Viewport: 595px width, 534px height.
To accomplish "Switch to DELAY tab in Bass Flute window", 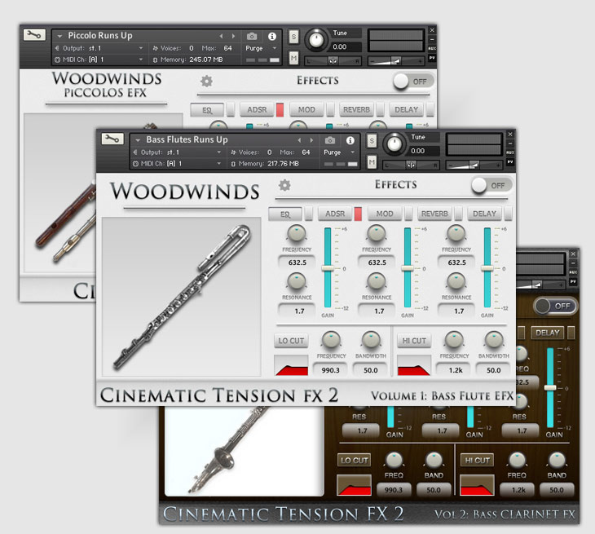I will click(485, 214).
